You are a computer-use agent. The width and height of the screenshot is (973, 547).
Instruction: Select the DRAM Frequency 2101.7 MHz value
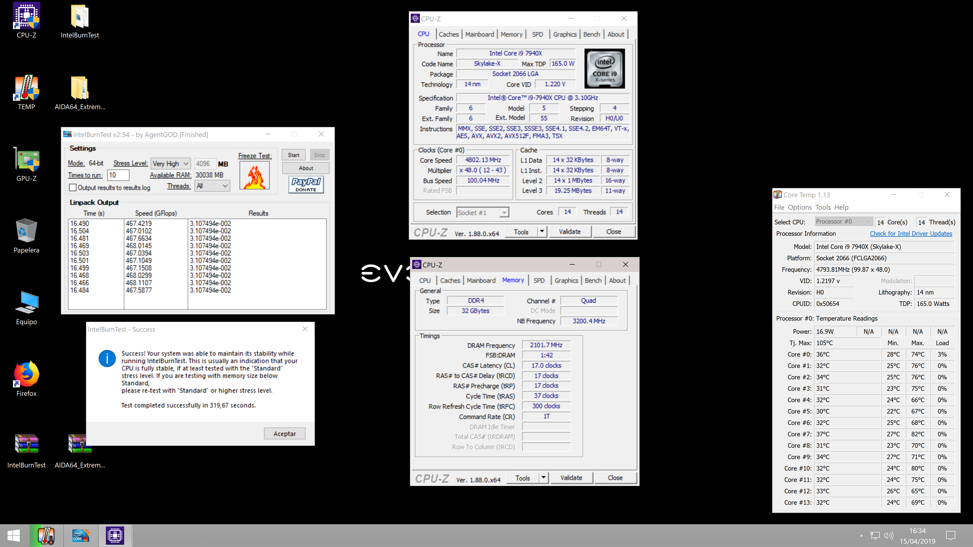(546, 345)
